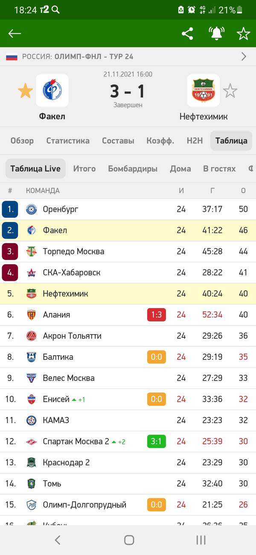Tap the notification bell icon
Screen dimensions: 256x555
(217, 34)
